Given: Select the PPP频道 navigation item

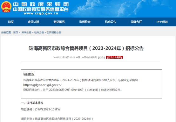Looking at the screenshot, I should [162, 22].
